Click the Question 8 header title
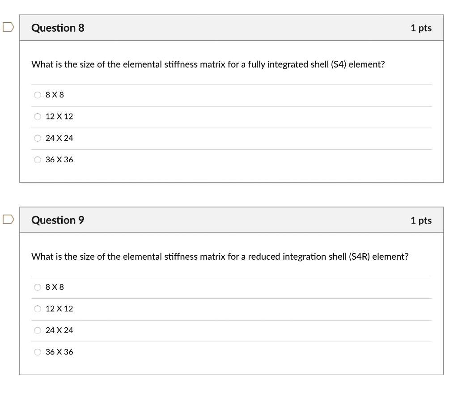 pyautogui.click(x=58, y=28)
